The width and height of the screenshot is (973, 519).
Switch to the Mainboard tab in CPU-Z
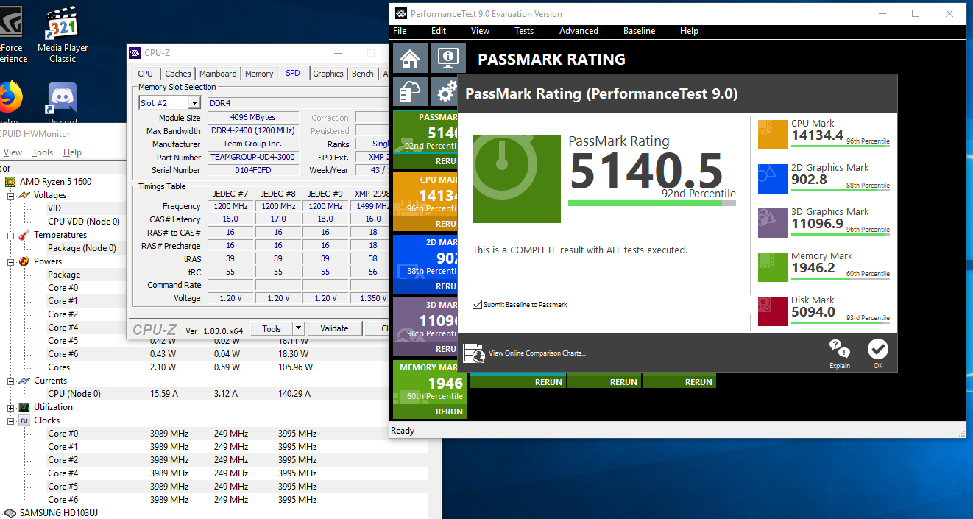[218, 74]
